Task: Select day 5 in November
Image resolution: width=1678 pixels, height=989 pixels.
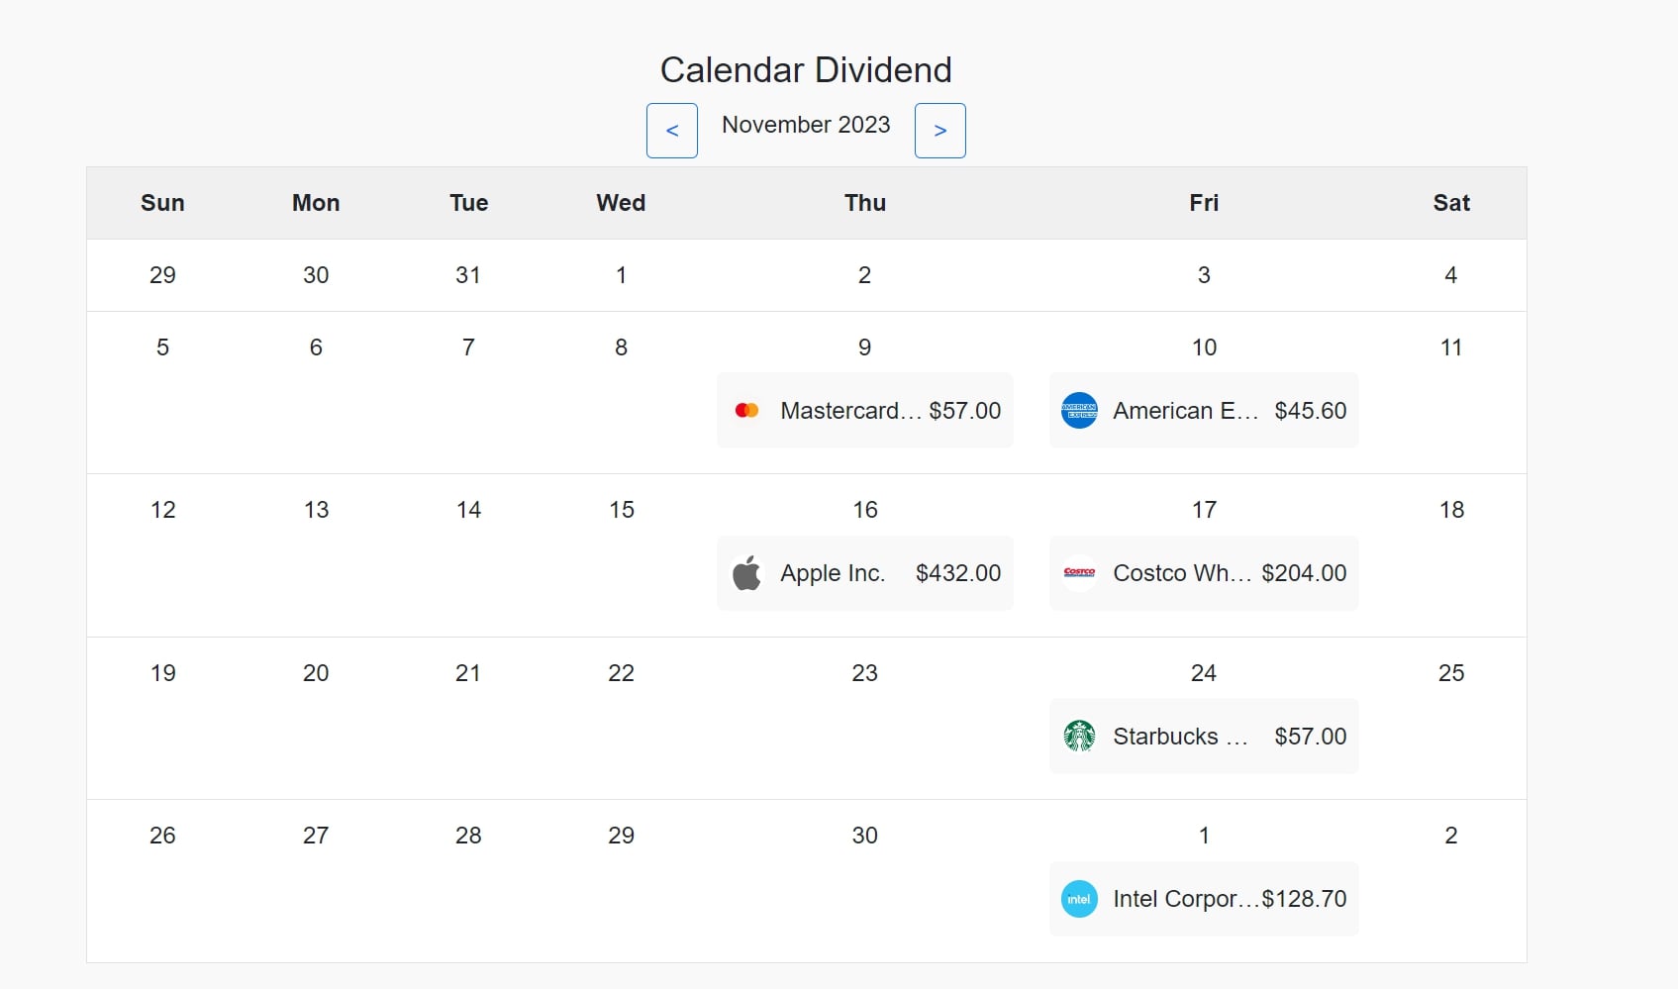Action: click(x=162, y=347)
